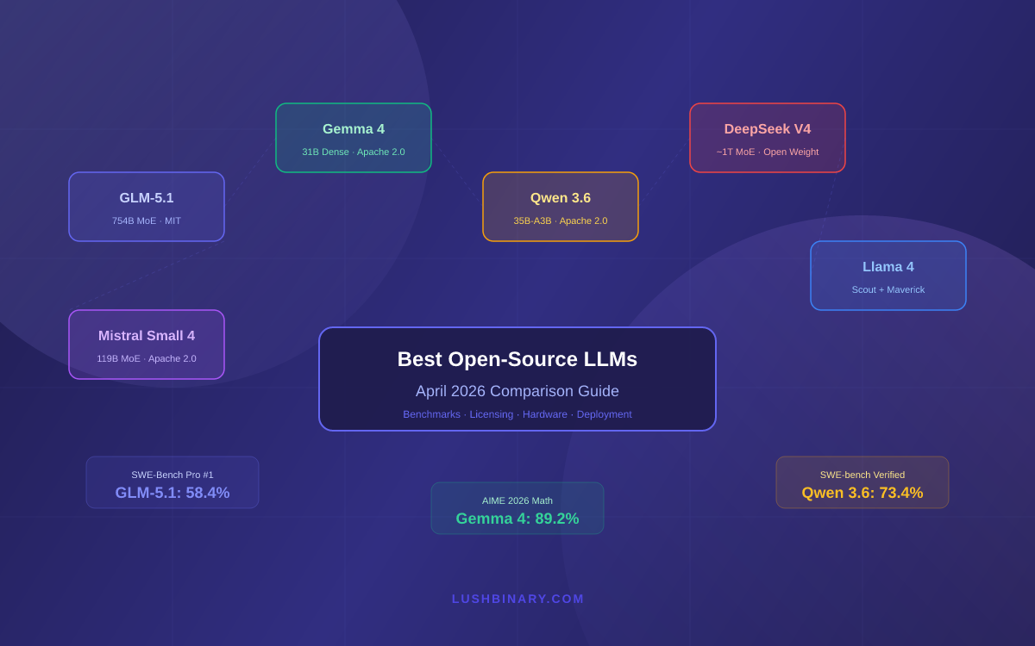This screenshot has width=1035, height=646.
Task: Select the Licensing category label
Action: pos(492,414)
